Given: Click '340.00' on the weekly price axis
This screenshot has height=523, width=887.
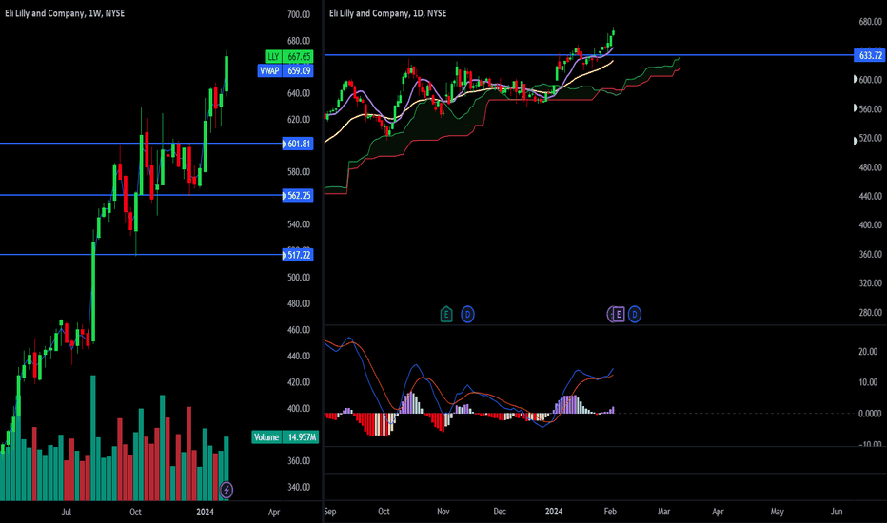Looking at the screenshot, I should (x=299, y=488).
